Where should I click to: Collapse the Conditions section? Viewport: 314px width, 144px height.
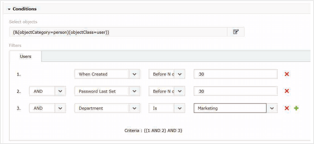9,9
